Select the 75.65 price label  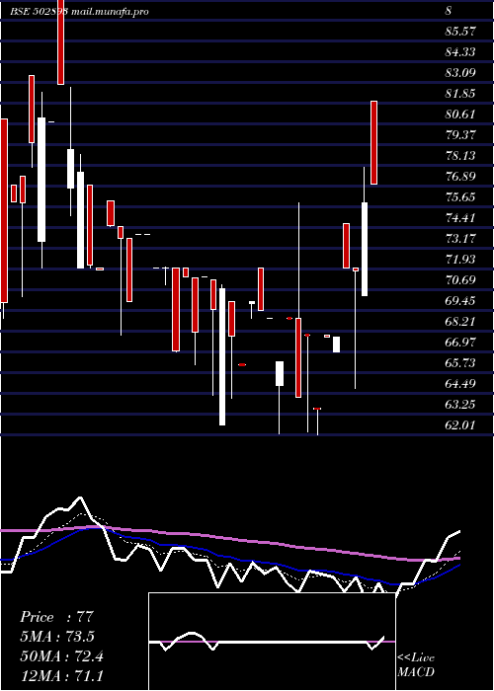pos(460,197)
